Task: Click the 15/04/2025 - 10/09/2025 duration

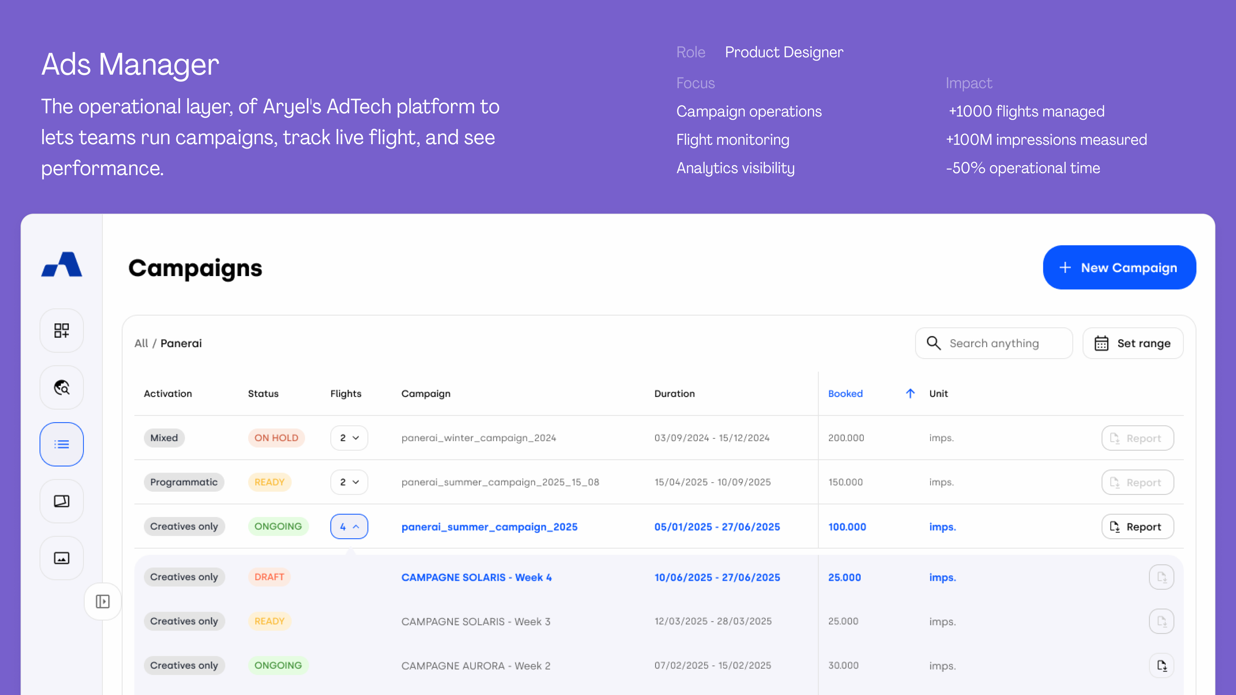Action: pyautogui.click(x=713, y=482)
